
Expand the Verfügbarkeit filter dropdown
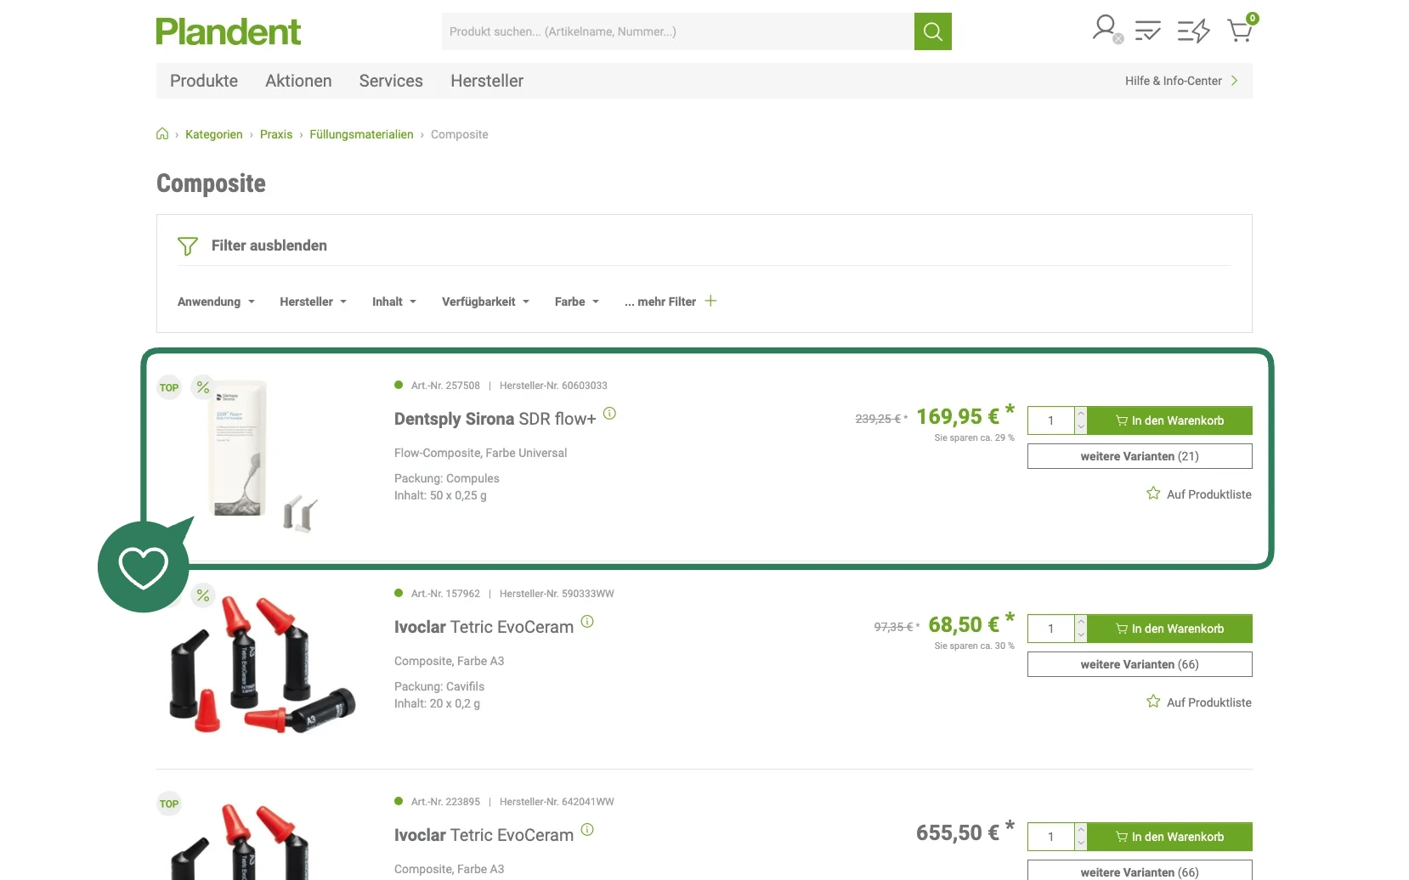click(485, 302)
